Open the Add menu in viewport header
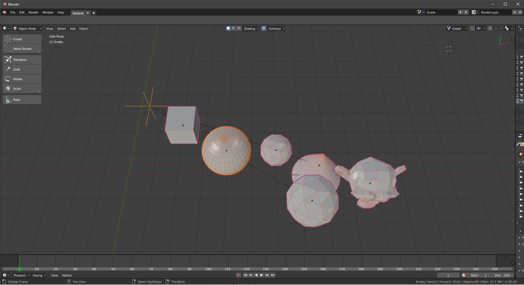Image resolution: width=524 pixels, height=285 pixels. (72, 28)
